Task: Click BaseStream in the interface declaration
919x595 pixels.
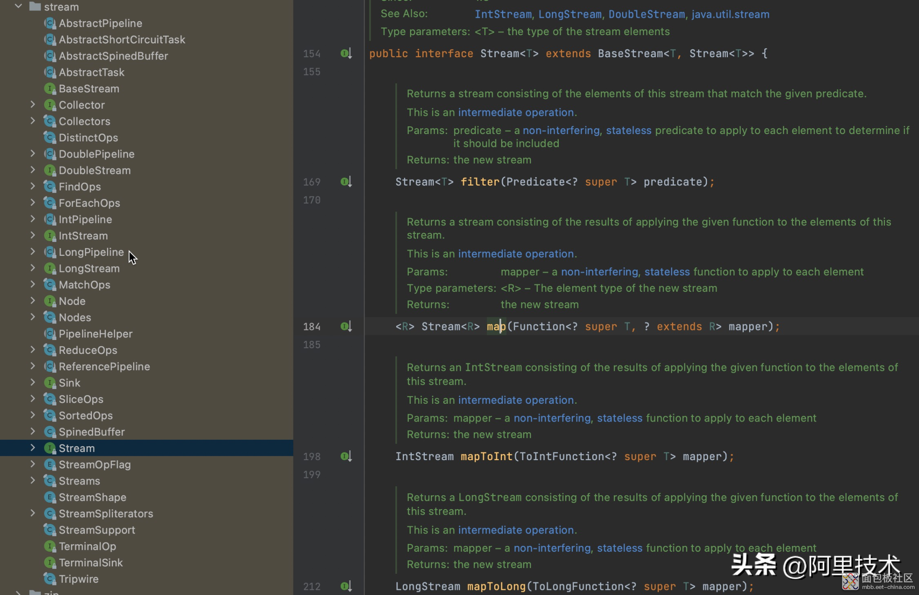Action: [630, 53]
